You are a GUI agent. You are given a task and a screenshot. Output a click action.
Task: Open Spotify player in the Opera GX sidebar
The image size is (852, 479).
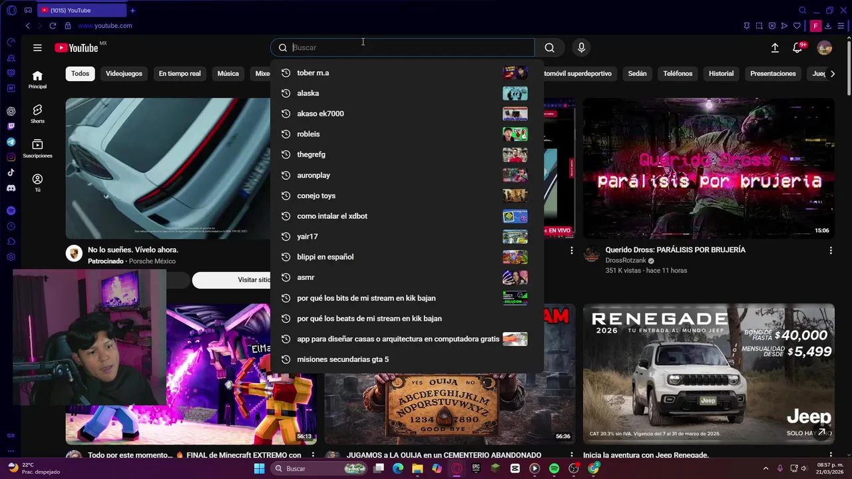(x=11, y=211)
